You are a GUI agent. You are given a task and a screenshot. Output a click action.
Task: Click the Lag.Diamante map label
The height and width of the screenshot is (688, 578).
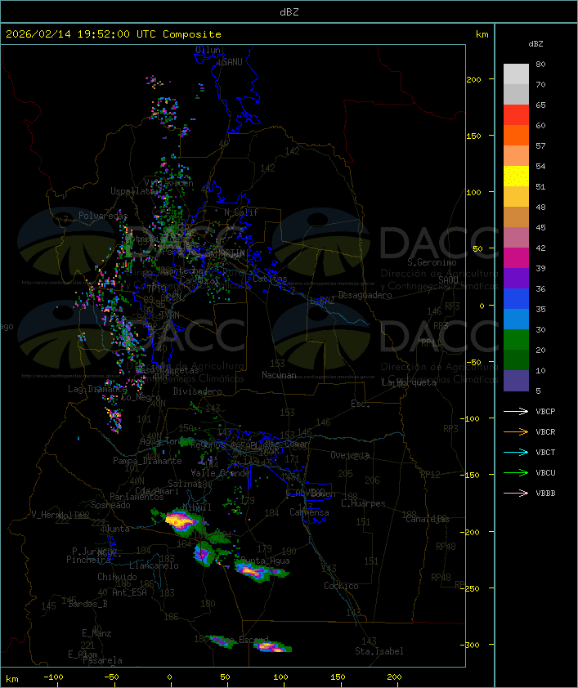pyautogui.click(x=97, y=389)
